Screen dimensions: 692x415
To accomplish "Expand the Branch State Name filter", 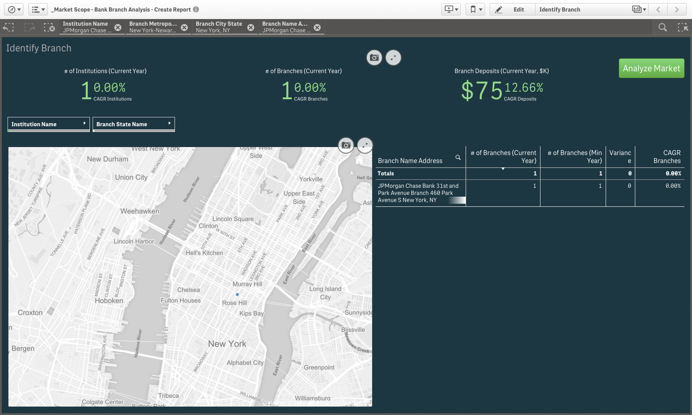I will [x=133, y=124].
